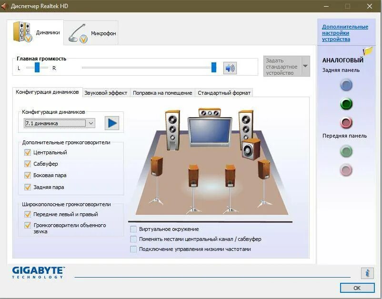Click the front right speaker in diagram
Viewport: 382px width, 299px height.
246,126
